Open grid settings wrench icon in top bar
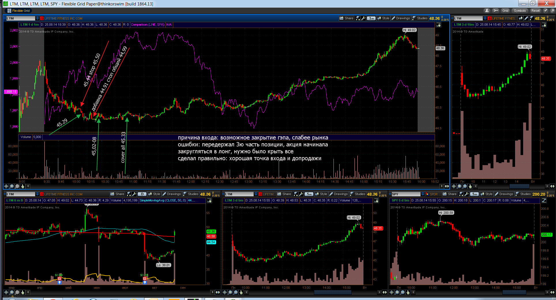 click(495, 11)
